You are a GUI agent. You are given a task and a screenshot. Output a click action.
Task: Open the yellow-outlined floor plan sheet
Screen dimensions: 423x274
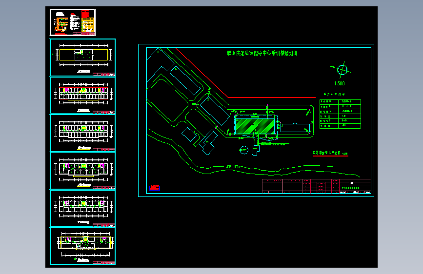point(82,58)
